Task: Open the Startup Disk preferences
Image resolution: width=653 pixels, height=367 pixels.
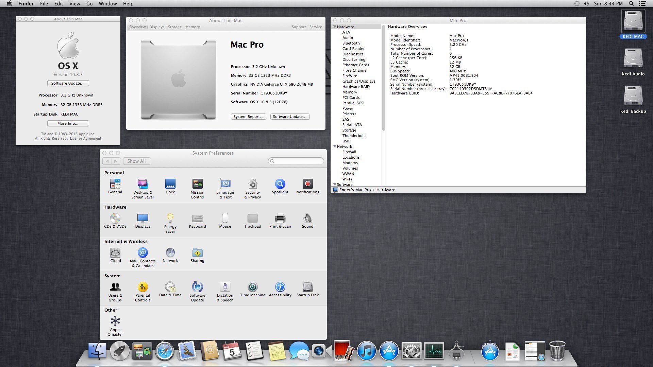Action: point(307,287)
